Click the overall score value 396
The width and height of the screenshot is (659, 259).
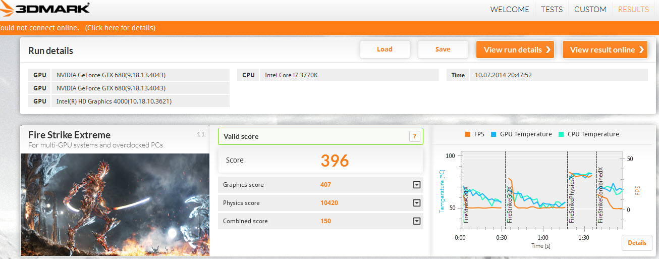(x=335, y=161)
